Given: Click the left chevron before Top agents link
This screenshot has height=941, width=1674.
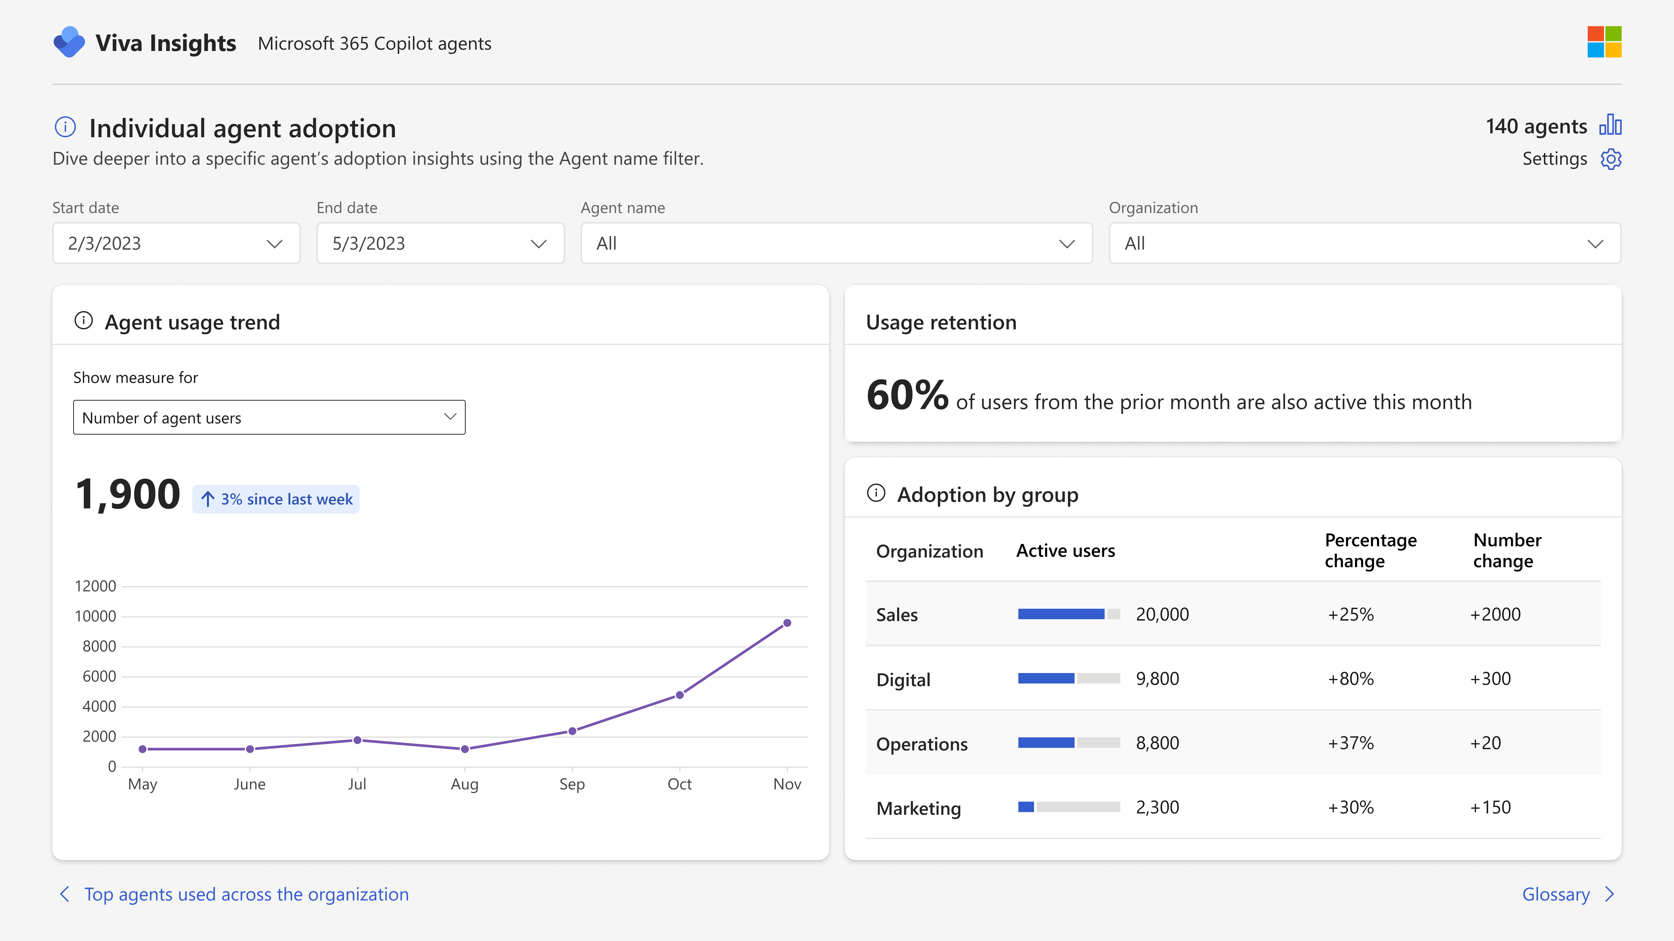Looking at the screenshot, I should [64, 894].
